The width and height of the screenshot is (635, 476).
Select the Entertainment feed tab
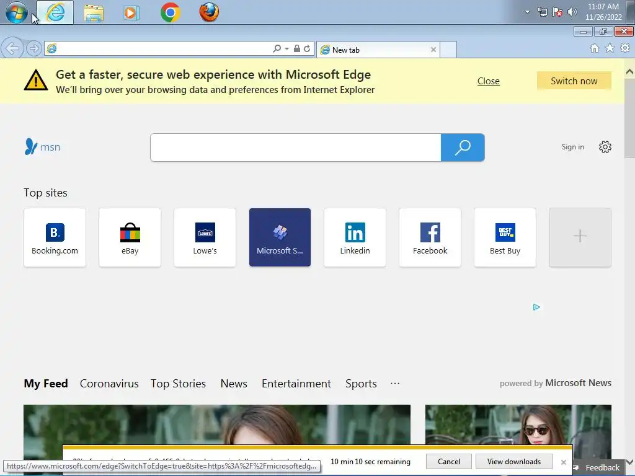point(296,383)
